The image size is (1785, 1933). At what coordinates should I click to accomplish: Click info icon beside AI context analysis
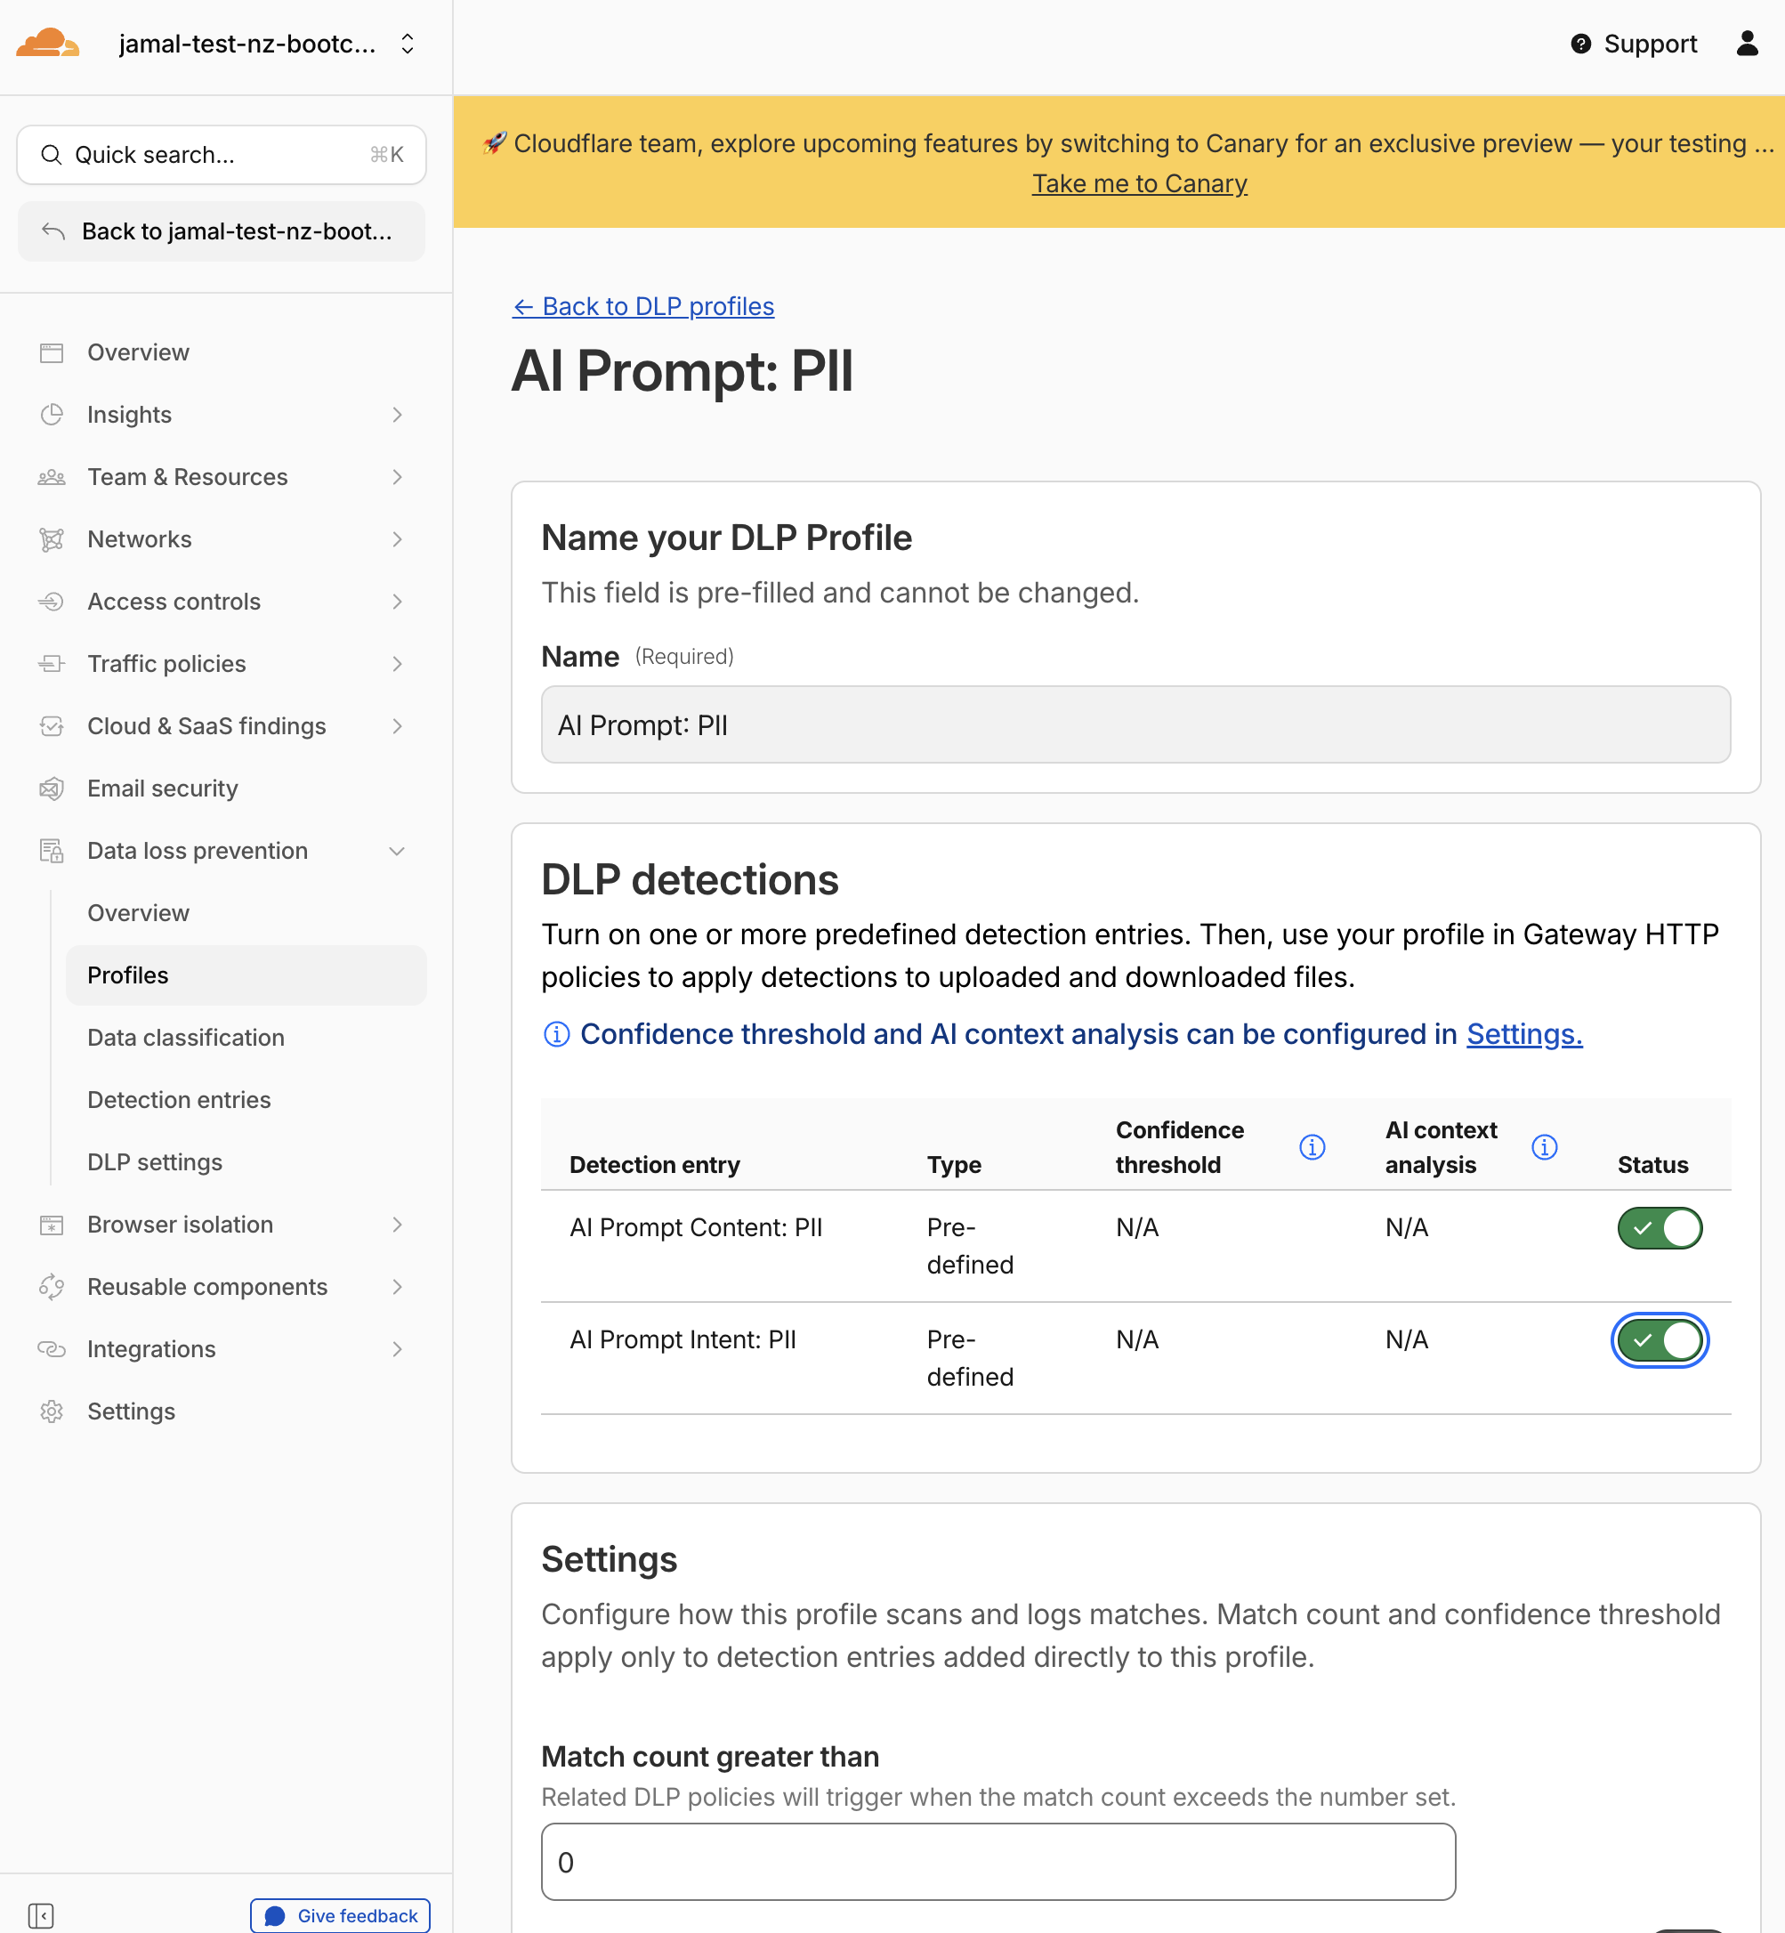tap(1545, 1146)
